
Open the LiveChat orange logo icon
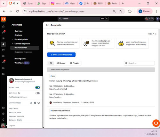pyautogui.click(x=3, y=19)
